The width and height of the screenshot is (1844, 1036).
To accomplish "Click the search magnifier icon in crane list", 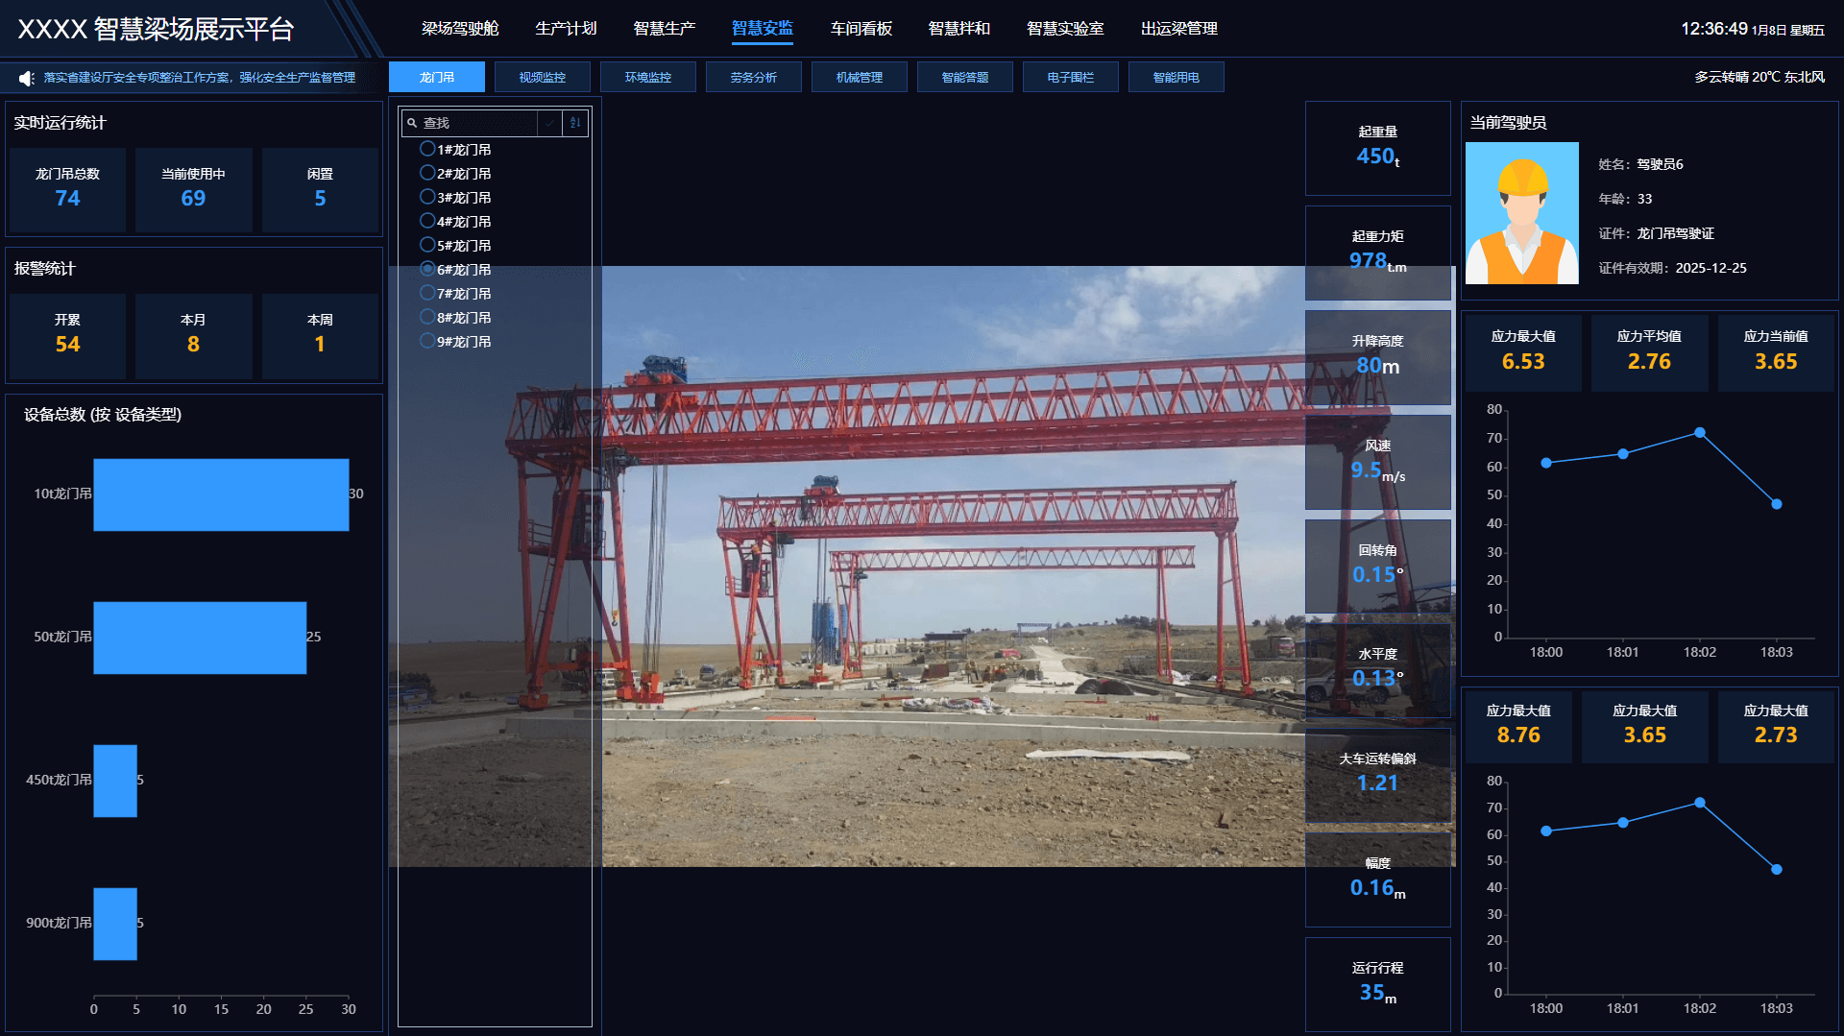I will [412, 123].
